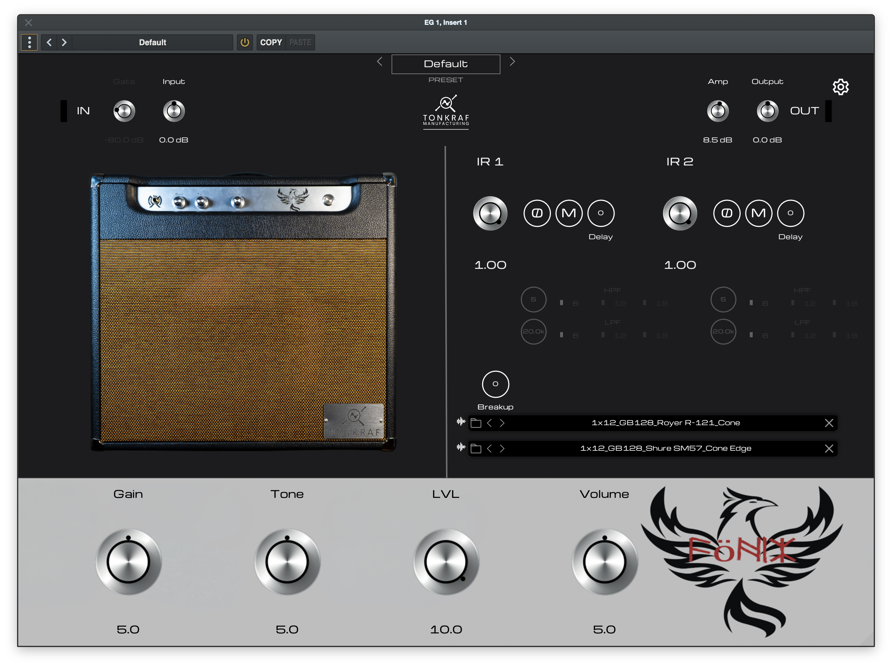892x667 pixels.
Task: Go to next preset arrow beside Default
Action: (512, 62)
